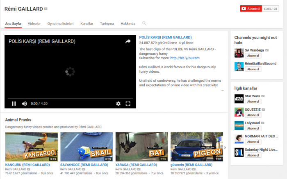Click the Rémi GAILLARD channel title
This screenshot has width=287, height=179.
pos(24,9)
